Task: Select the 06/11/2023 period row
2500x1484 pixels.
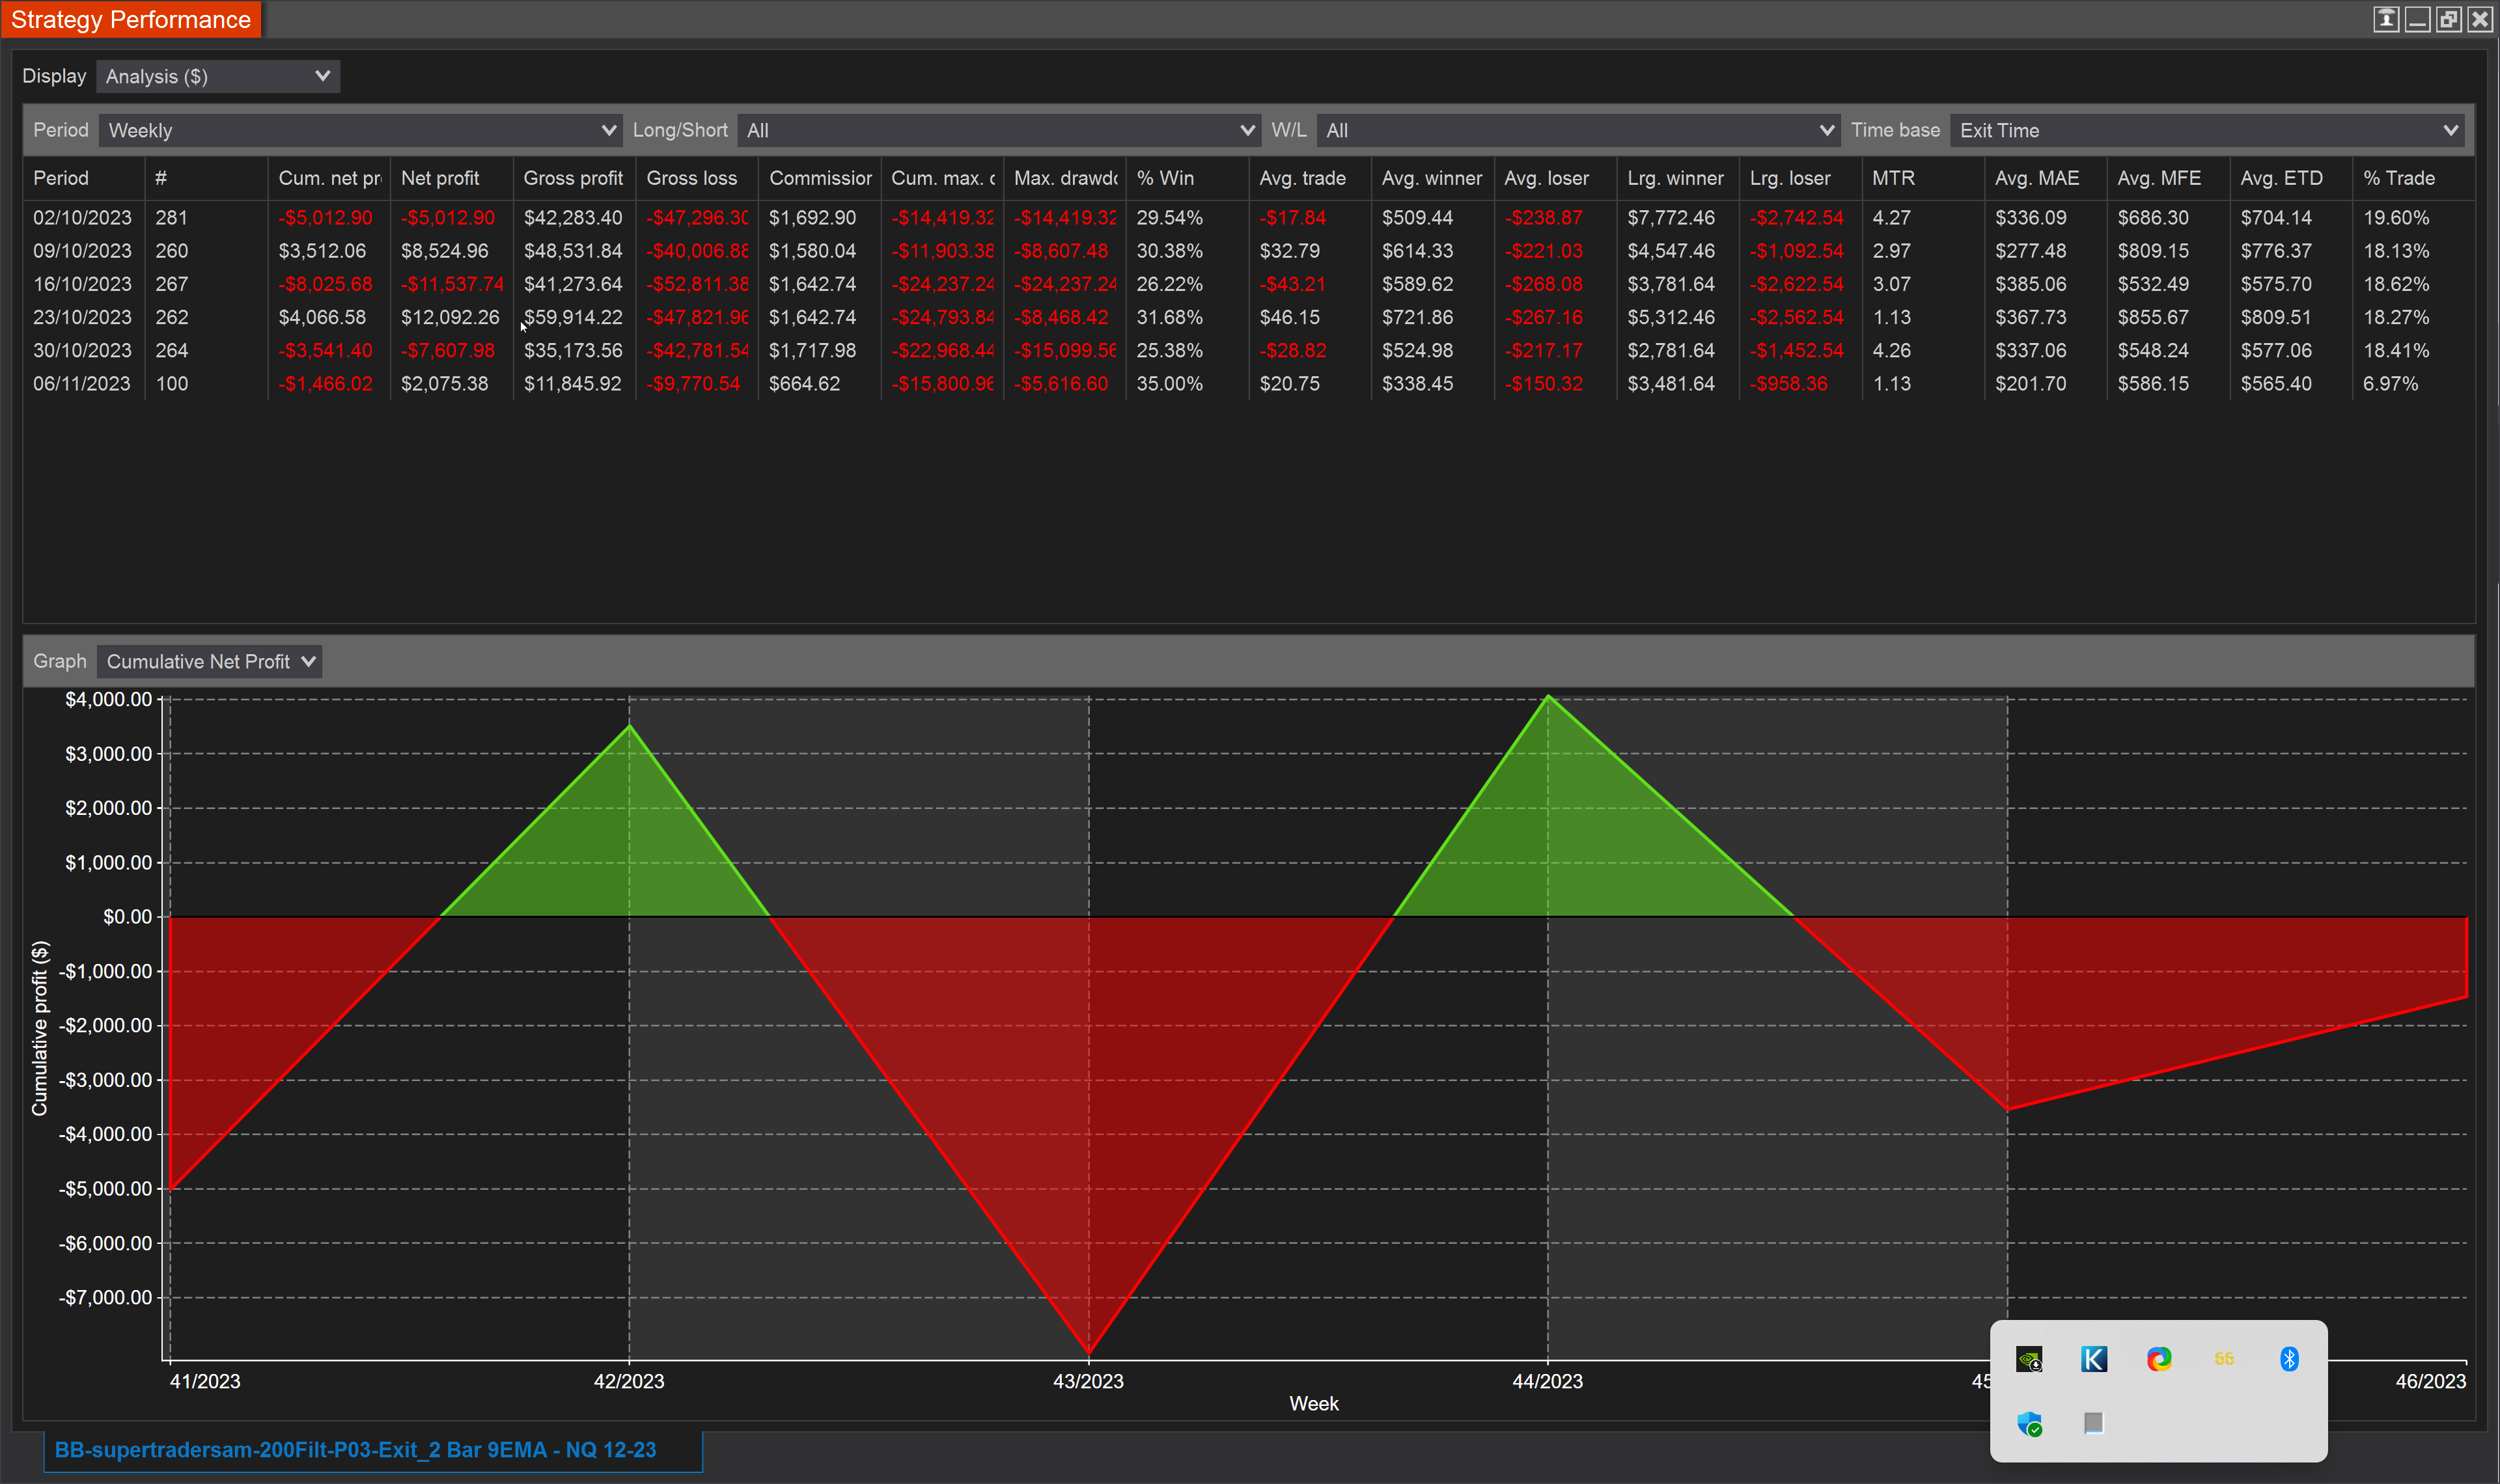Action: (x=1249, y=384)
